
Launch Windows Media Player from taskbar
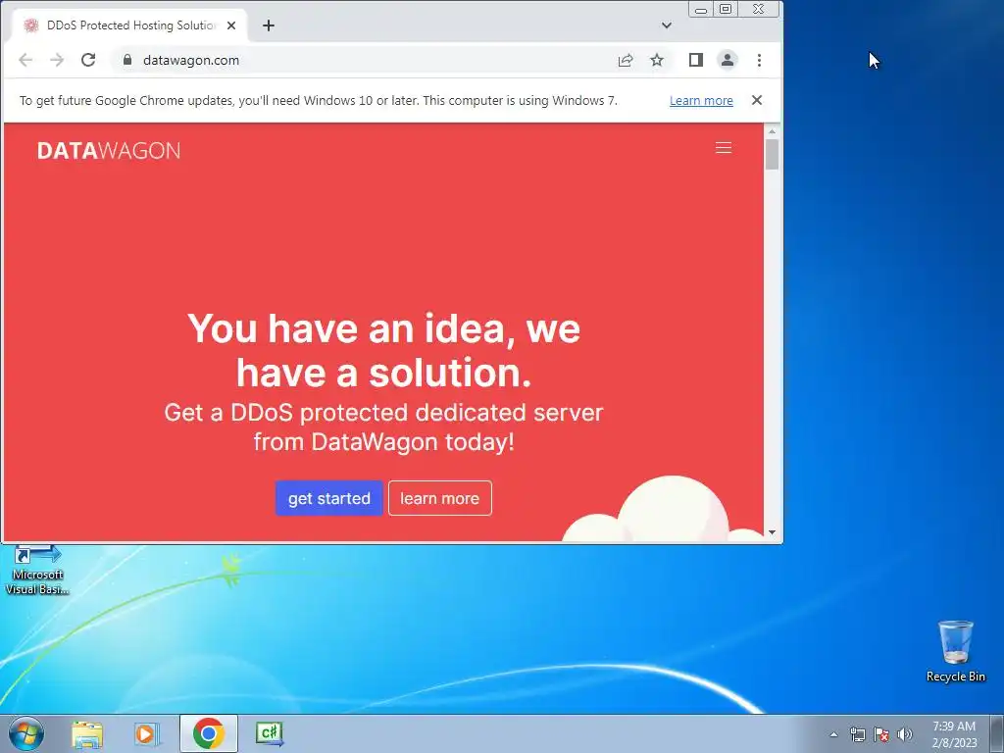click(x=147, y=733)
